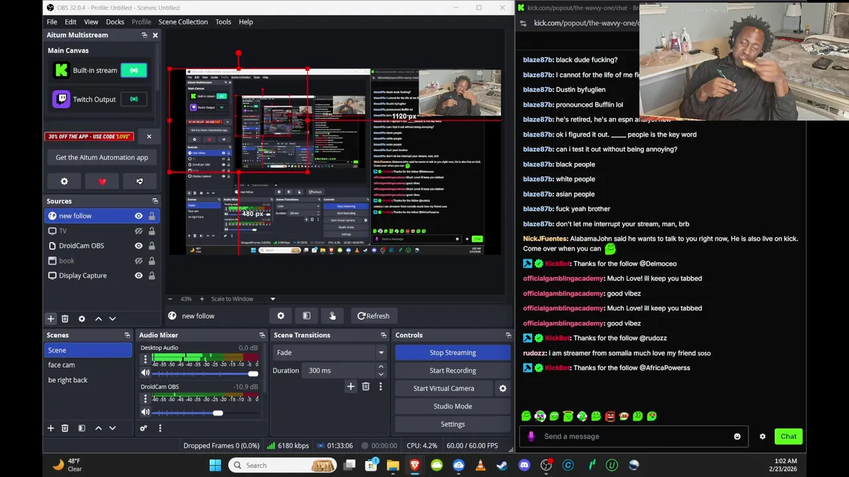Click Get the Aitum Automation app
849x477 pixels.
click(x=102, y=158)
